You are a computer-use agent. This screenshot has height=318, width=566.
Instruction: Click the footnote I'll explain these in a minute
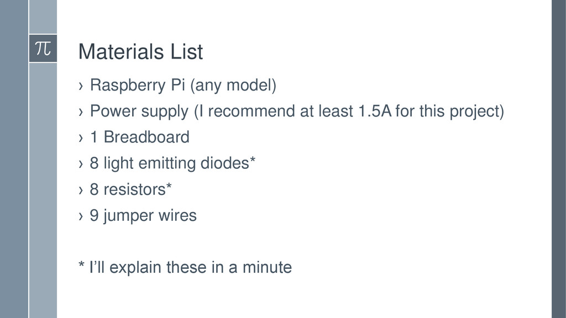(185, 268)
